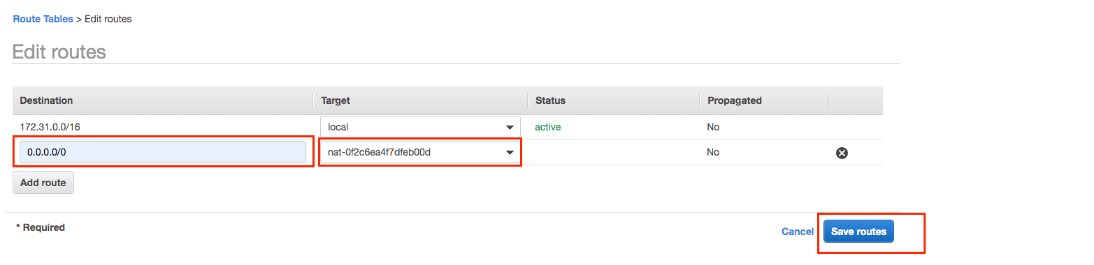This screenshot has width=1094, height=265.
Task: Click the local target combo box
Action: point(420,127)
